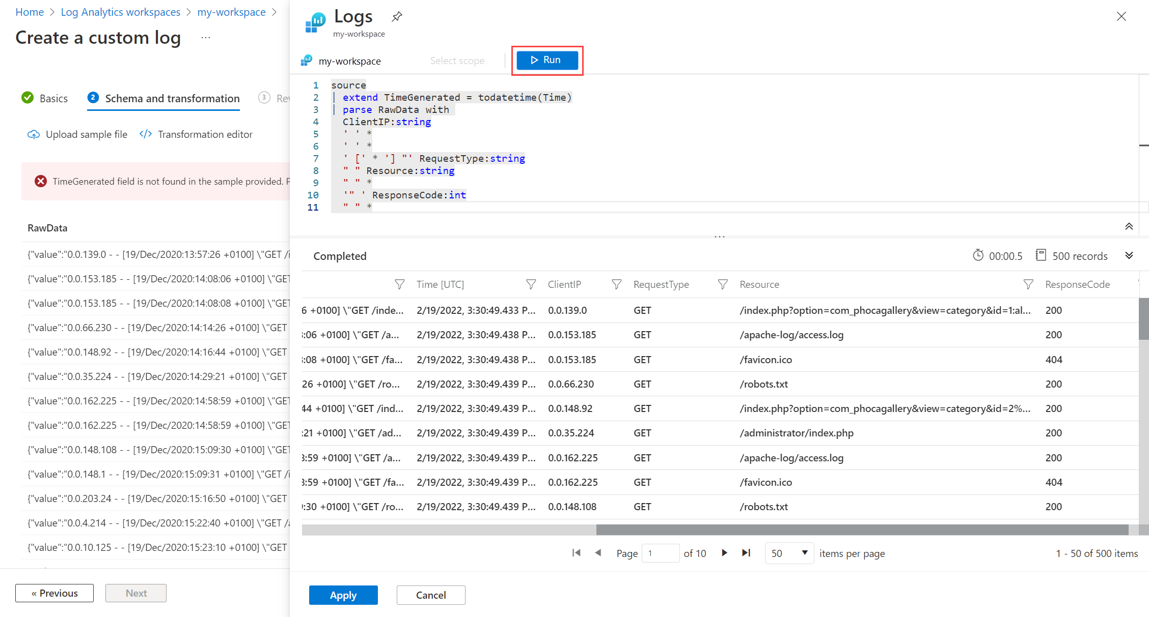This screenshot has width=1149, height=617.
Task: Jump to the first results page
Action: point(576,553)
